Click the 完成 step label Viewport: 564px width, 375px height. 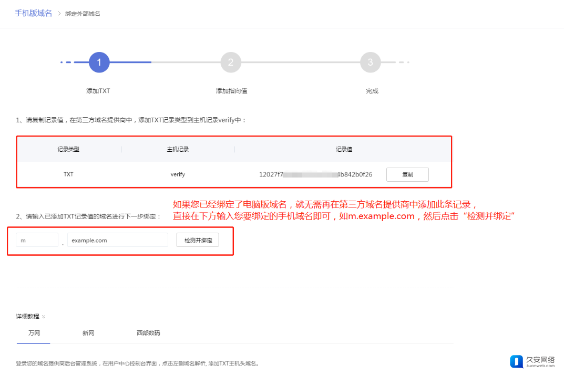tap(372, 91)
